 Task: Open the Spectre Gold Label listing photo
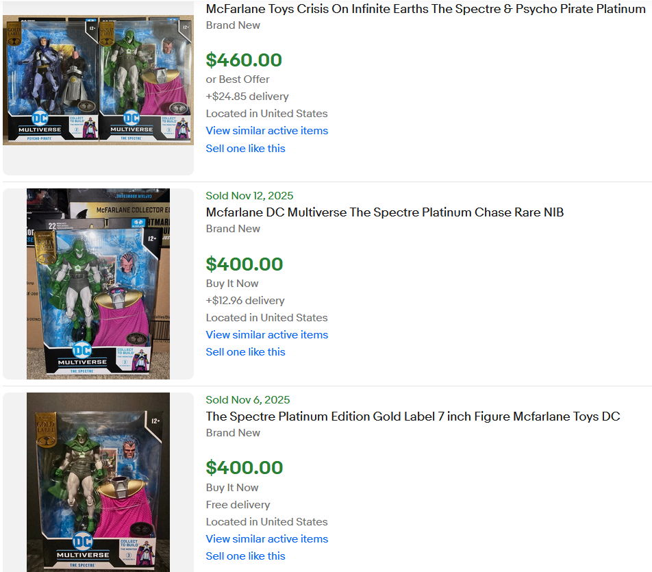click(98, 482)
